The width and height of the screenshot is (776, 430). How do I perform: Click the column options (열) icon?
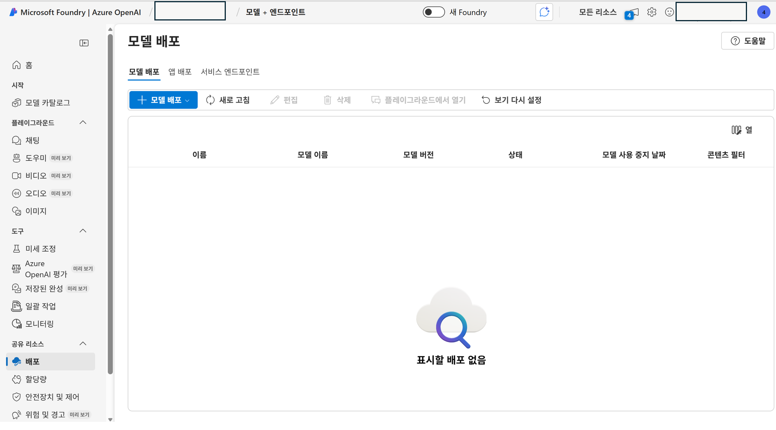[736, 130]
